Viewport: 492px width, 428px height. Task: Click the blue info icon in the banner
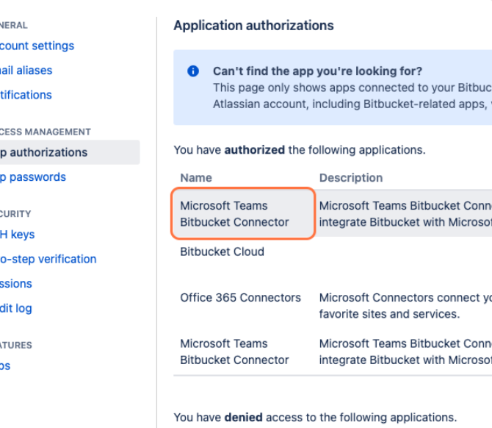(193, 71)
